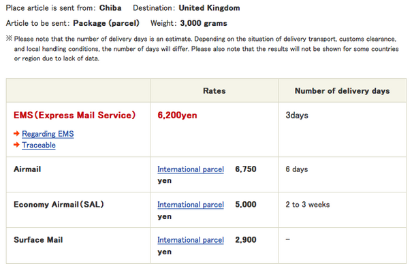Click the 3days delivery time for EMS

(297, 115)
